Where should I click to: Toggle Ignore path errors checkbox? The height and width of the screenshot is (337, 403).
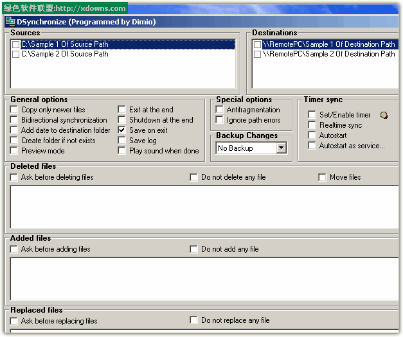pyautogui.click(x=220, y=120)
